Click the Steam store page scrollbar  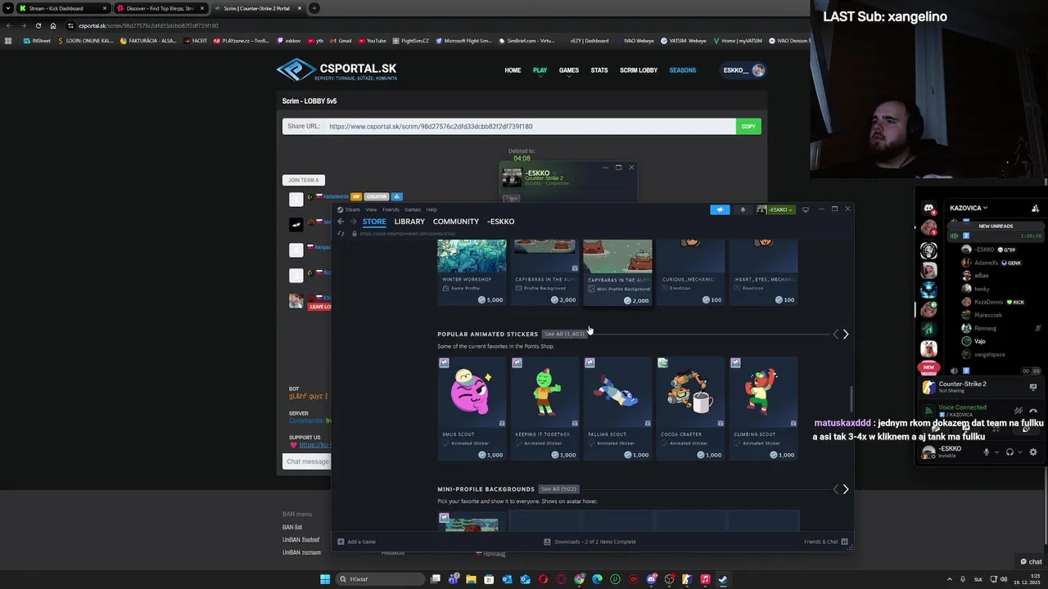coord(851,399)
